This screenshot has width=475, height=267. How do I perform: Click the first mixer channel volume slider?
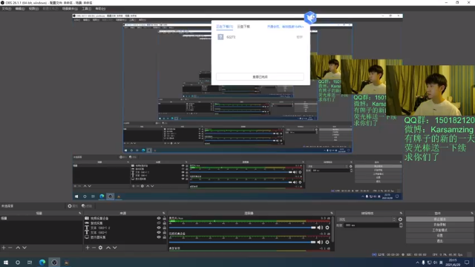[x=243, y=228]
